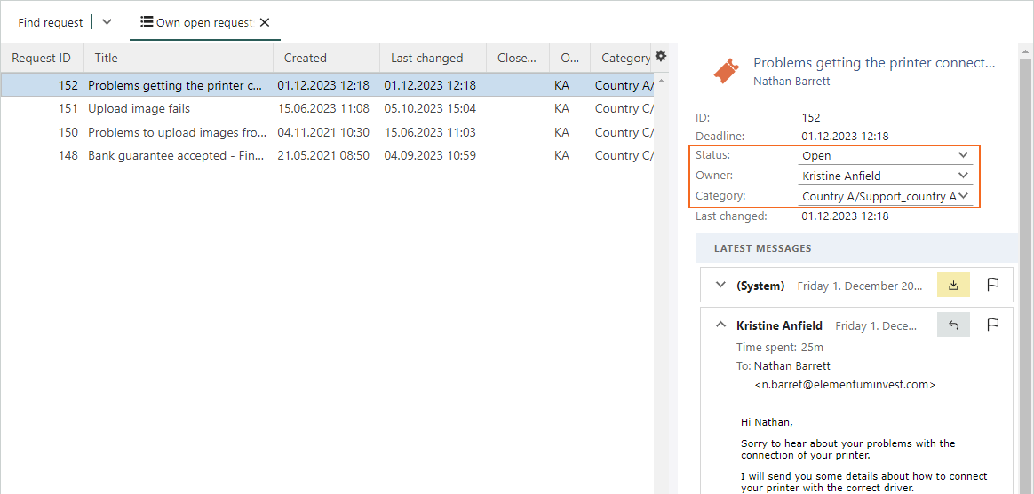Screen dimensions: 1034x494
Task: Open the Category dropdown Country A/Support
Action: click(885, 196)
